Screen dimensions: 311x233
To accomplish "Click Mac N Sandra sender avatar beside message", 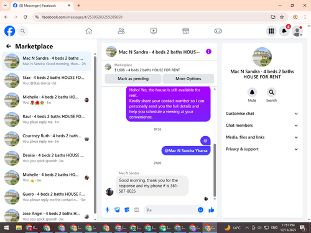I will [x=109, y=192].
